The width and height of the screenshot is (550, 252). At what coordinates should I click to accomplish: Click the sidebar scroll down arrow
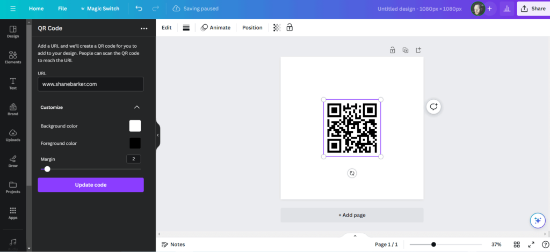click(x=29, y=248)
